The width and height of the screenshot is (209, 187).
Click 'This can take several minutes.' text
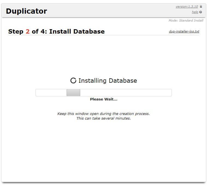[x=104, y=118]
